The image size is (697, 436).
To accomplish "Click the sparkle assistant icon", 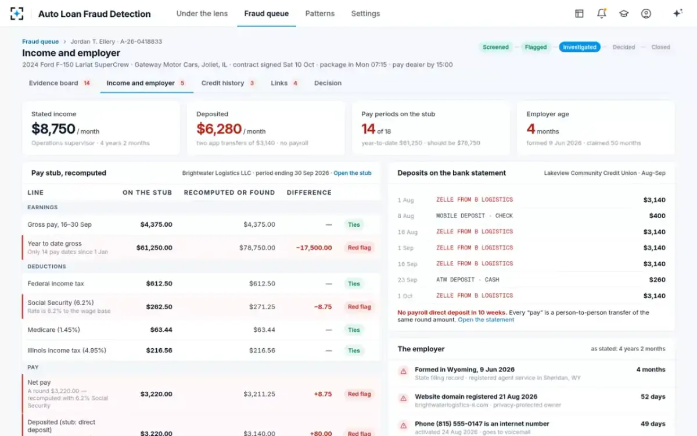I will pos(677,13).
